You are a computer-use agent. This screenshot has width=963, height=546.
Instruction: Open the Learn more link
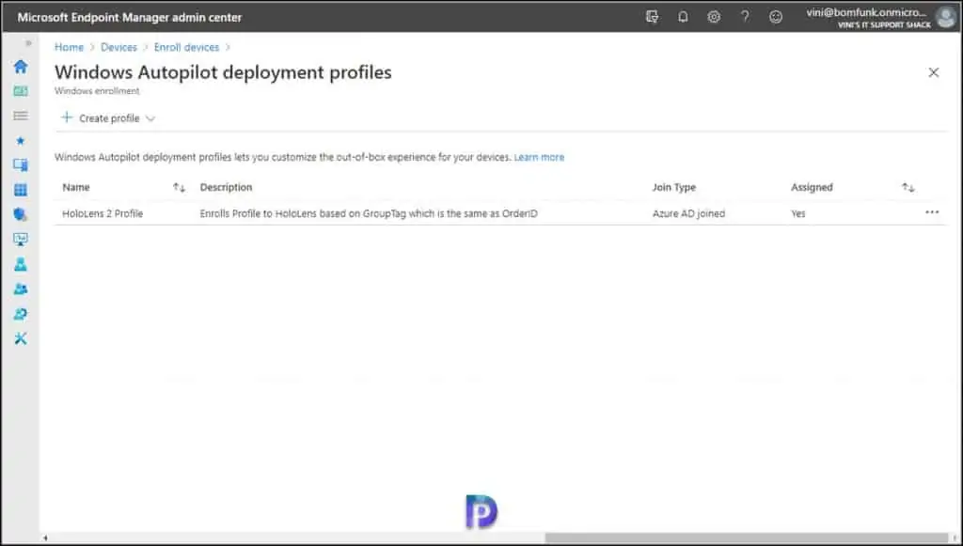point(539,157)
